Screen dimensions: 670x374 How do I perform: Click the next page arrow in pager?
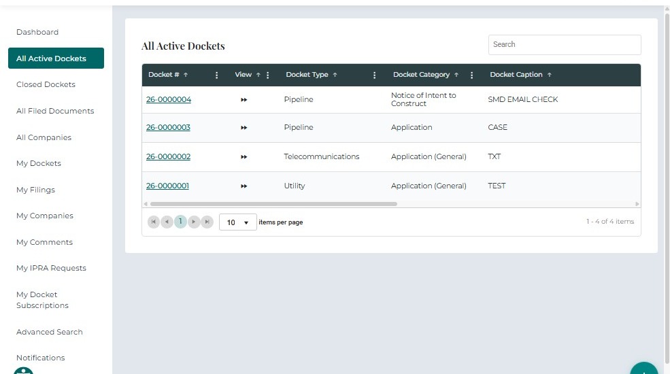point(194,222)
